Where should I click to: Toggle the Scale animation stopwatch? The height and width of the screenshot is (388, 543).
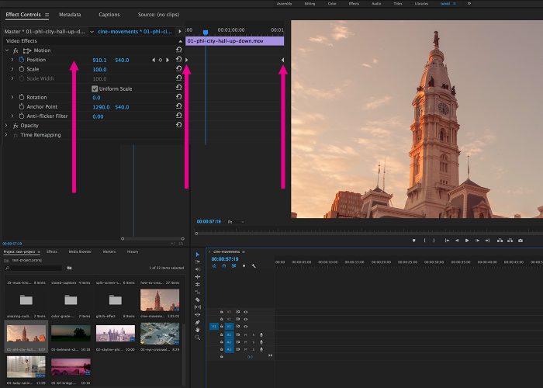pos(22,69)
